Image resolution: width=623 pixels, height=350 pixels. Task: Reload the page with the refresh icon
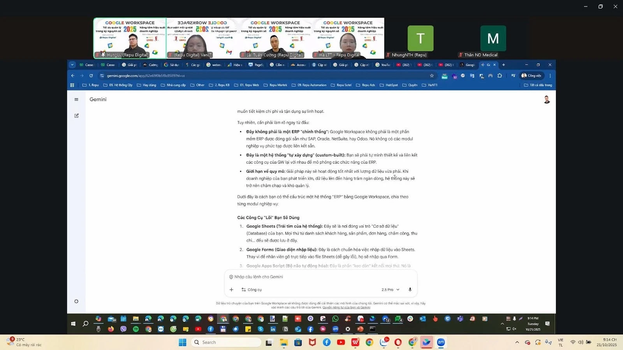point(91,75)
